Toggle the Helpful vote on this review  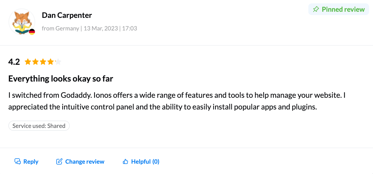141,161
